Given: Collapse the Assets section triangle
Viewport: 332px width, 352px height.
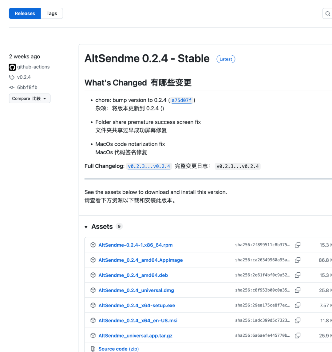Looking at the screenshot, I should click(x=86, y=227).
